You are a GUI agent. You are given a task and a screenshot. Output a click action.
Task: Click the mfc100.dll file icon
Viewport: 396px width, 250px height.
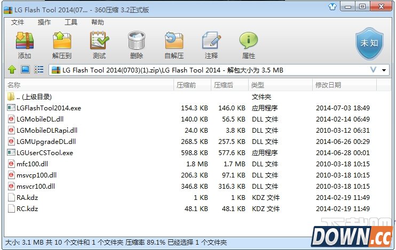[11, 164]
